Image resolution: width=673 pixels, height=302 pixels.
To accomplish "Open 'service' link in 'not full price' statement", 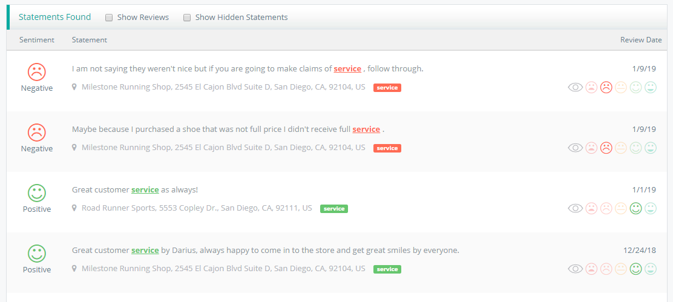I will (x=366, y=129).
